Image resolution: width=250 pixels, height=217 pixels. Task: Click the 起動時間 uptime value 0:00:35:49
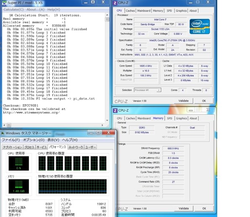point(99,215)
